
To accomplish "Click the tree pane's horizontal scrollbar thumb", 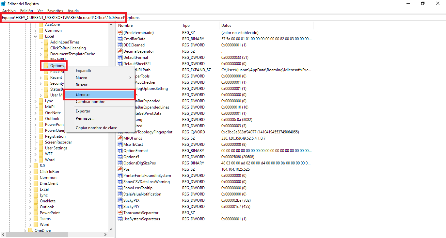I will (x=37, y=235).
